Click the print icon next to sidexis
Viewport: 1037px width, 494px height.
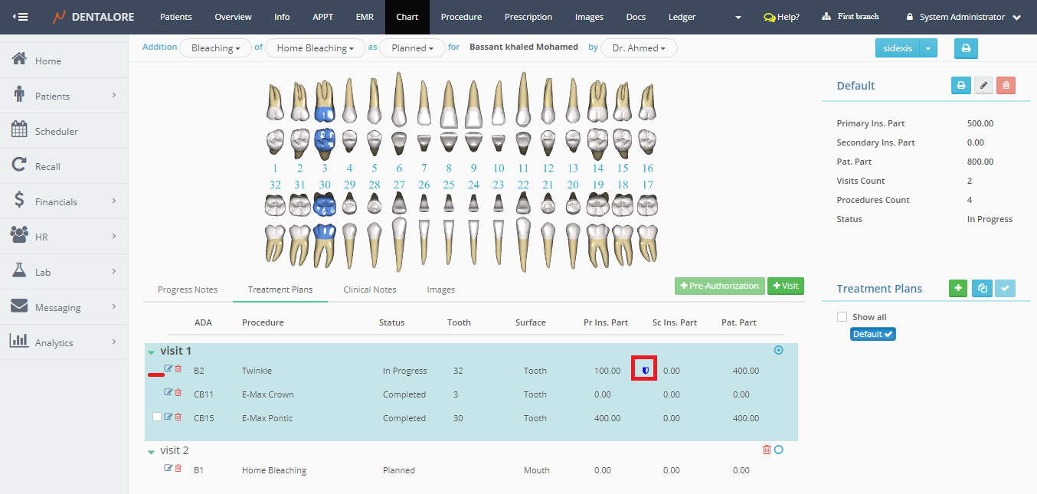click(965, 48)
